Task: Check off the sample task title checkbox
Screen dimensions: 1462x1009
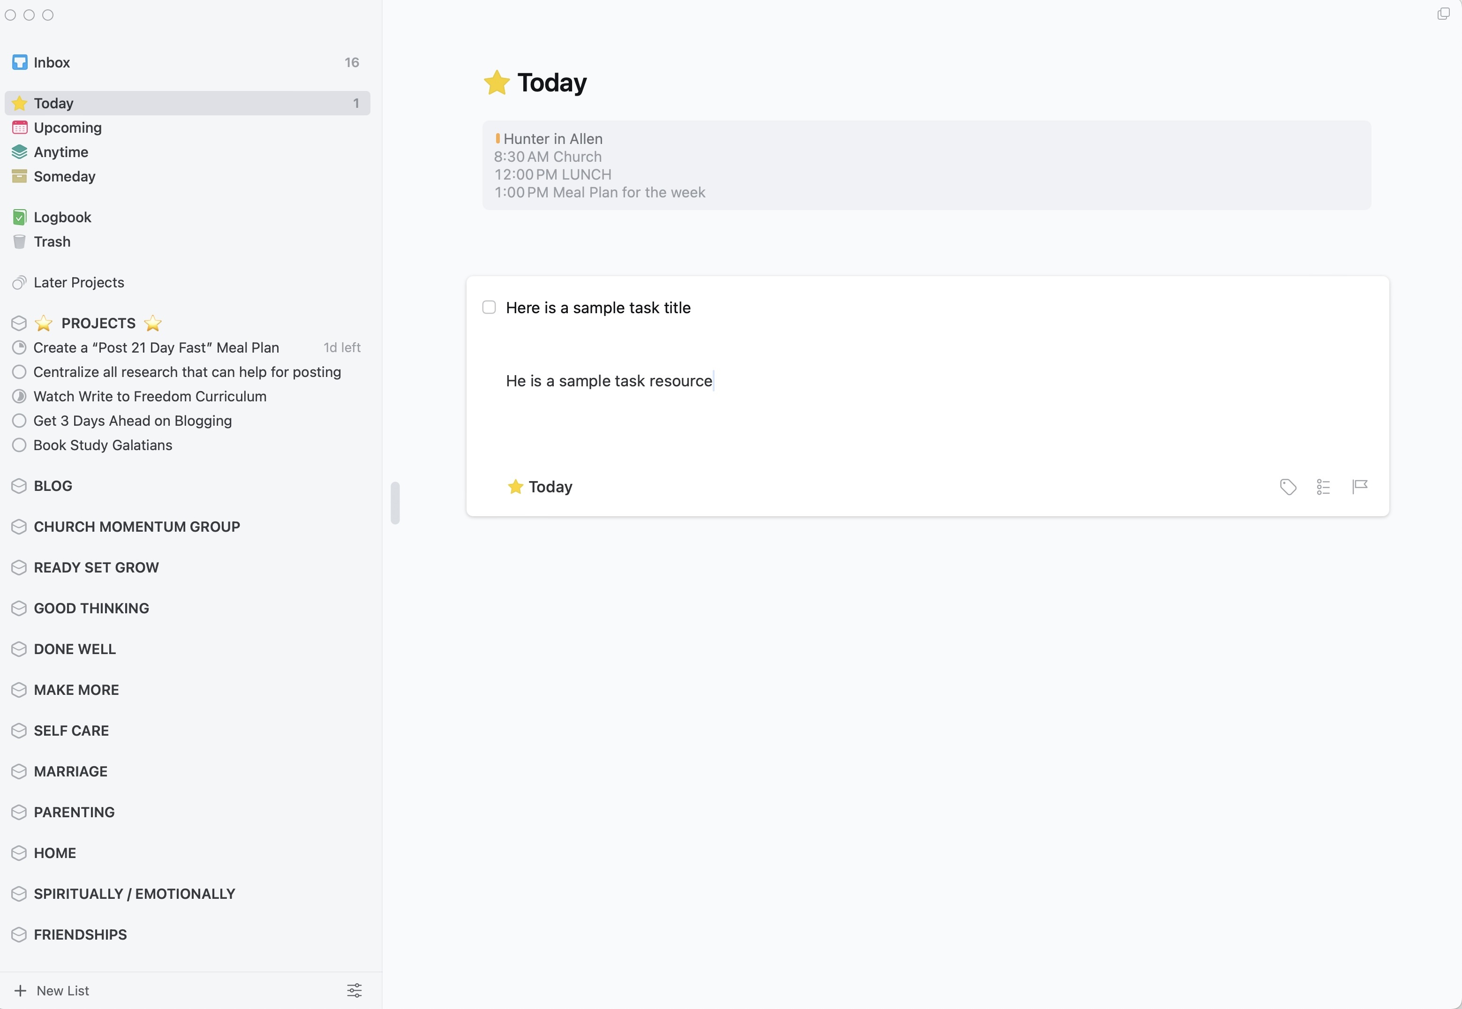Action: pos(489,308)
